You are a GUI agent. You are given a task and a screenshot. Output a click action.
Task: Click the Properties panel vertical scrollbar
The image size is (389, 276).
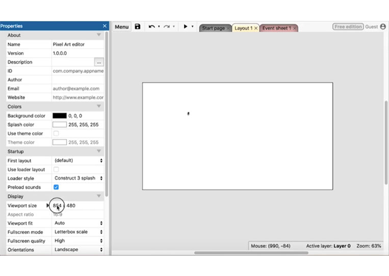point(107,114)
